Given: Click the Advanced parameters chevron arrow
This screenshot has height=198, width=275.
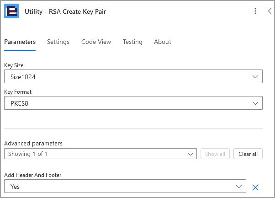Looking at the screenshot, I should tap(190, 154).
